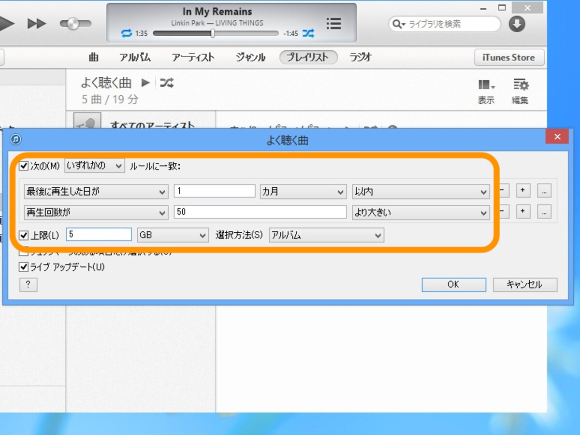The width and height of the screenshot is (580, 435).
Task: Toggle the ライブ アップデート(U) checkbox
Action: [x=24, y=267]
